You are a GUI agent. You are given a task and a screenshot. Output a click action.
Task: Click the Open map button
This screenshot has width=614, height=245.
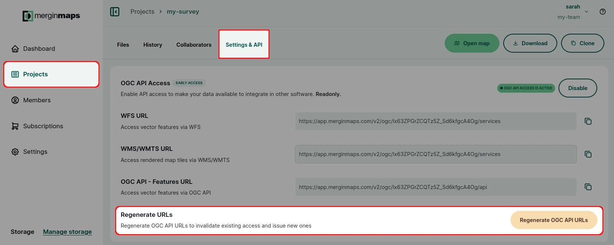[472, 43]
